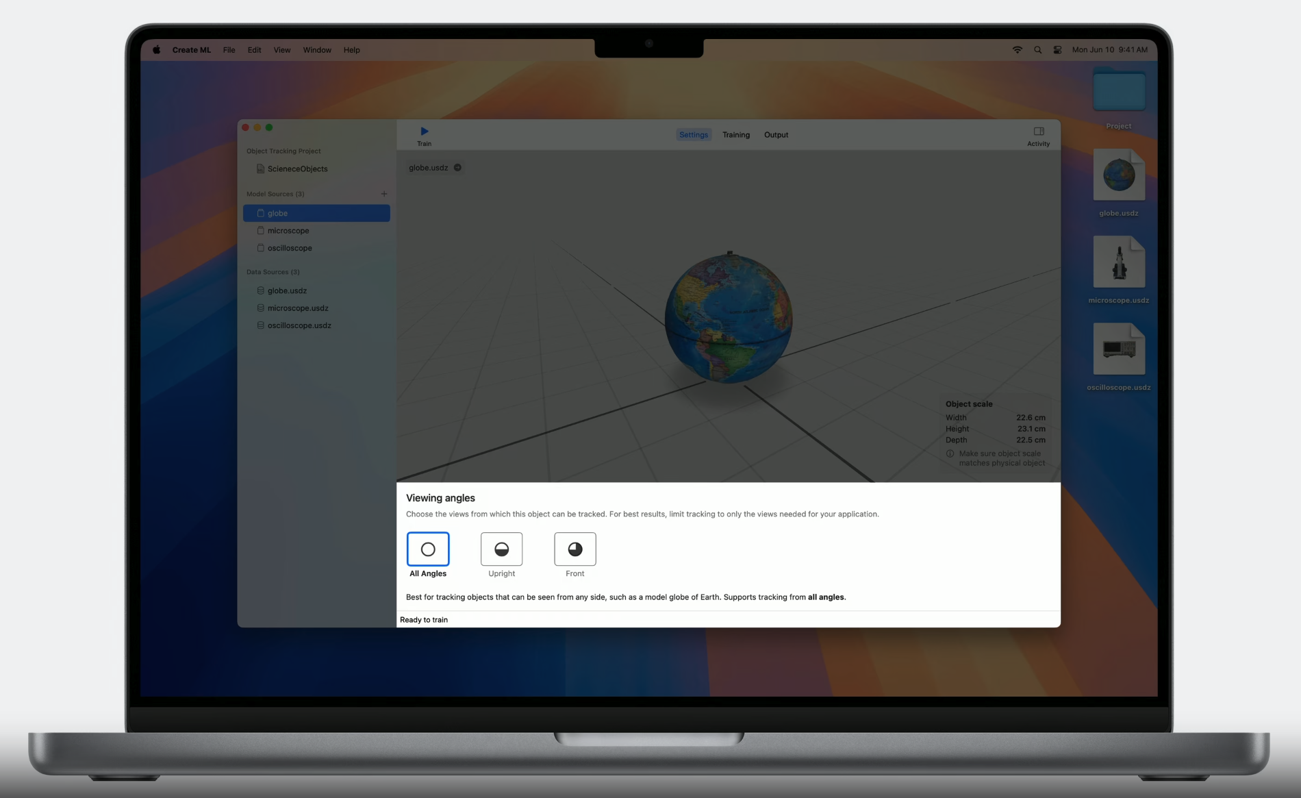
Task: Select the globe.usdz desktop file
Action: 1119,175
